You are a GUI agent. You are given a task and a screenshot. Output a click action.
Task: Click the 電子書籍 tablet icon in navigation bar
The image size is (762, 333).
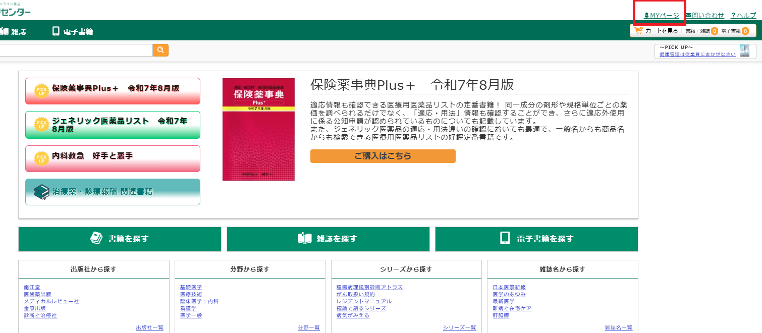tap(56, 31)
